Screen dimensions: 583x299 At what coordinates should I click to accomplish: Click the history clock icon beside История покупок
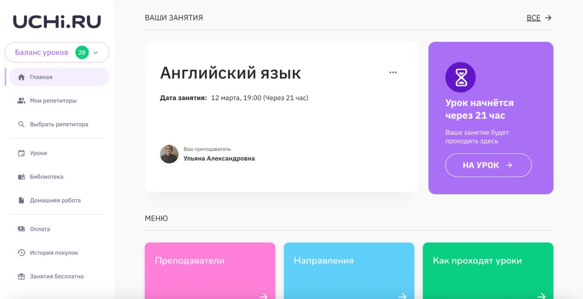pos(21,253)
